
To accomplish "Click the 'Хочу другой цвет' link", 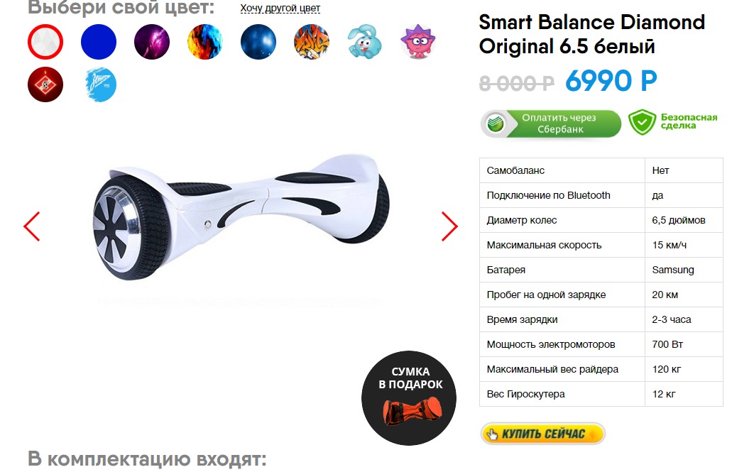I will (x=280, y=8).
